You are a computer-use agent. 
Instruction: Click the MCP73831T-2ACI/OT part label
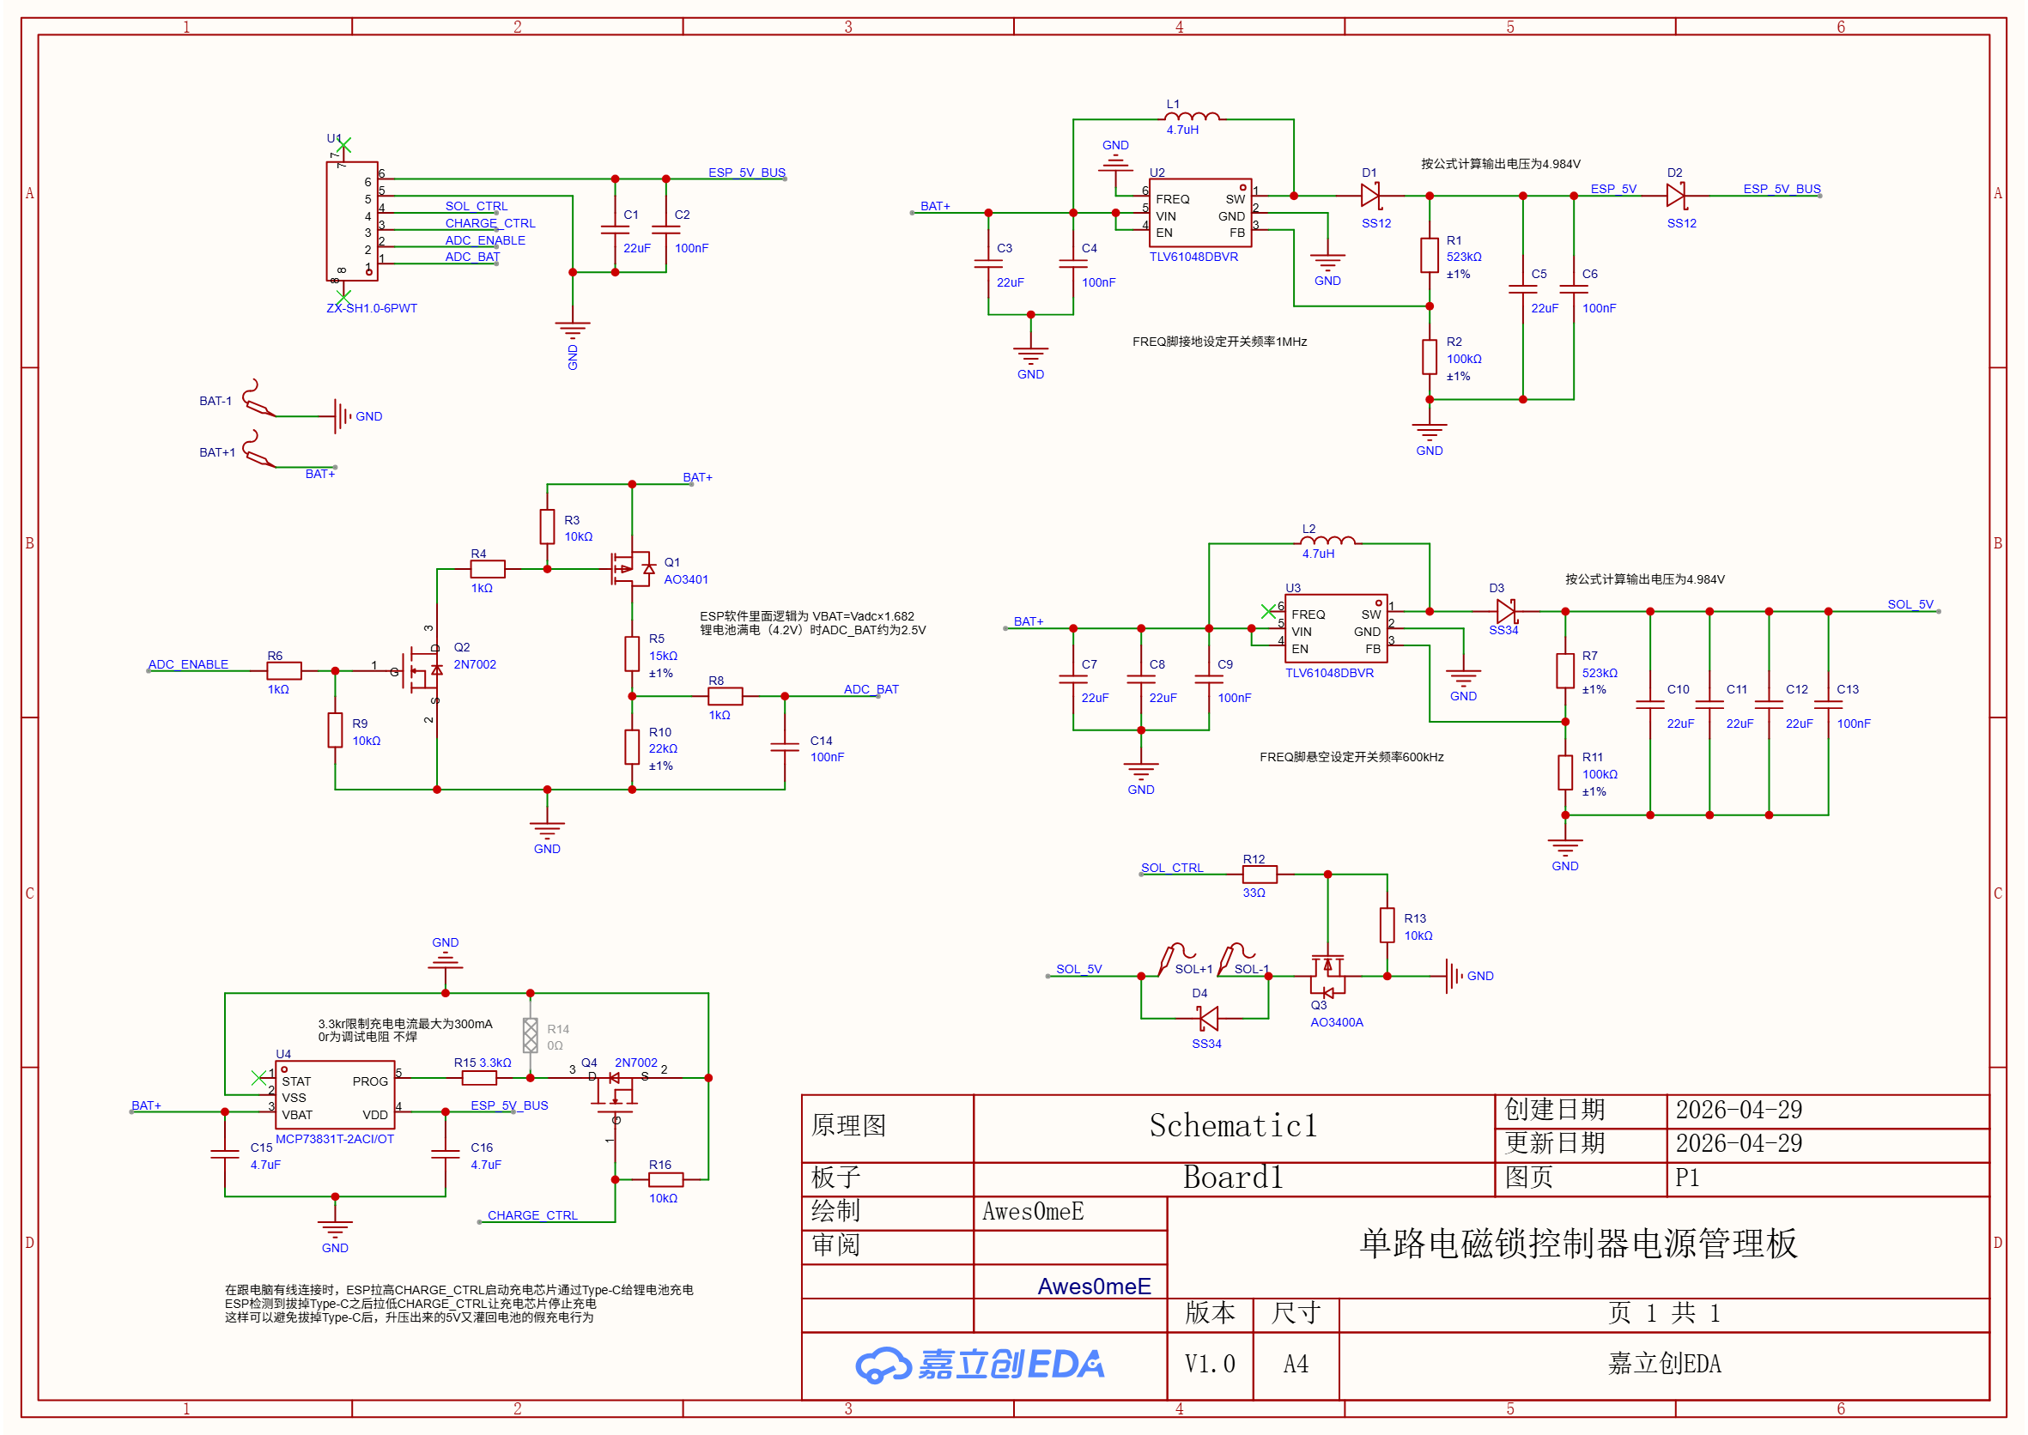coord(335,1140)
